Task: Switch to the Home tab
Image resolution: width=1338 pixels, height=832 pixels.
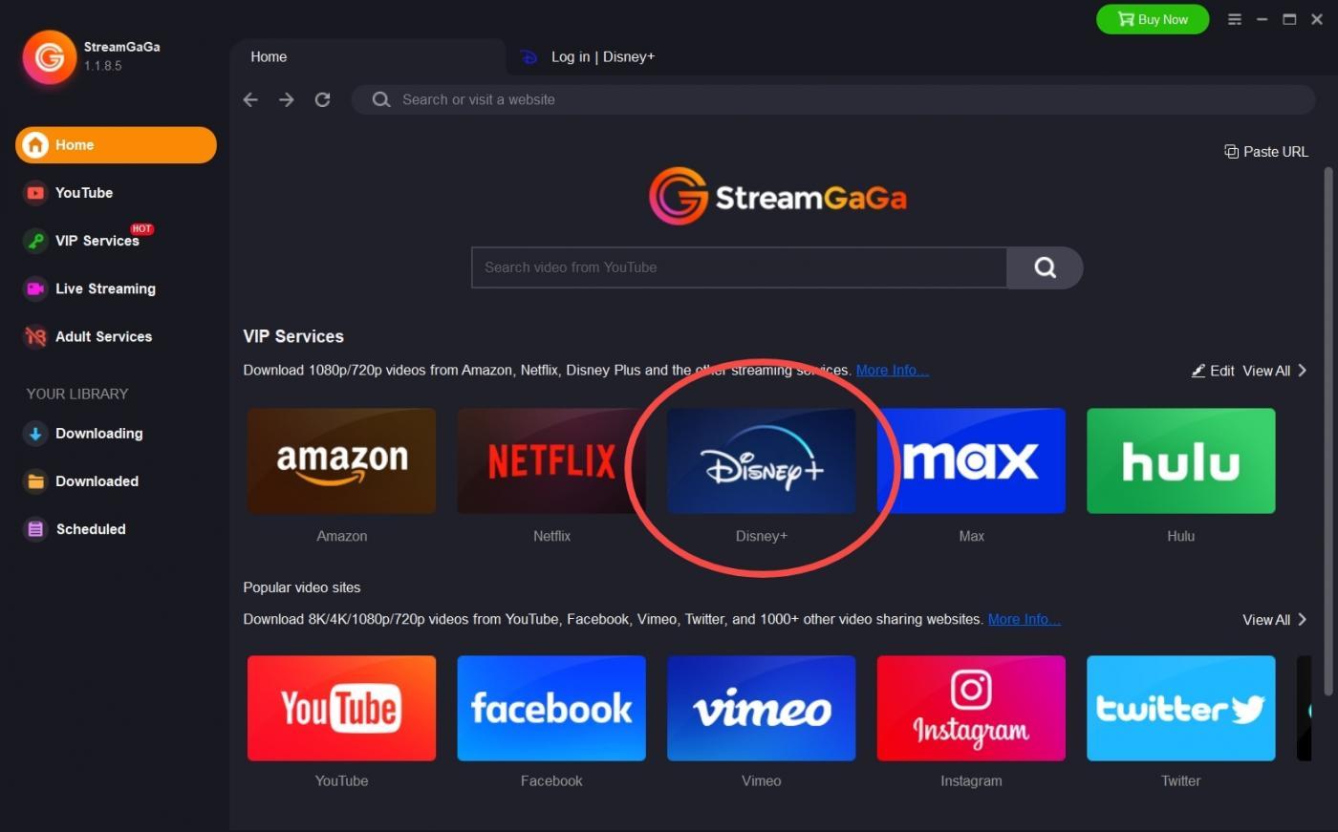Action: pyautogui.click(x=367, y=57)
